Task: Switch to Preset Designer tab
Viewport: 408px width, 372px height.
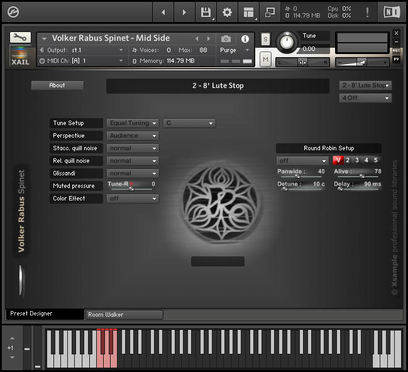Action: 45,314
